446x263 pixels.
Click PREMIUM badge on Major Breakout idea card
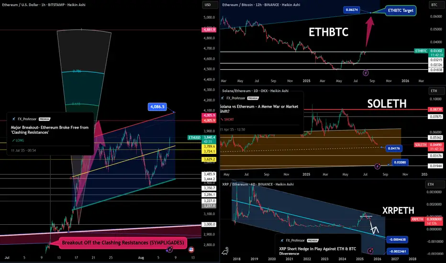(x=45, y=119)
